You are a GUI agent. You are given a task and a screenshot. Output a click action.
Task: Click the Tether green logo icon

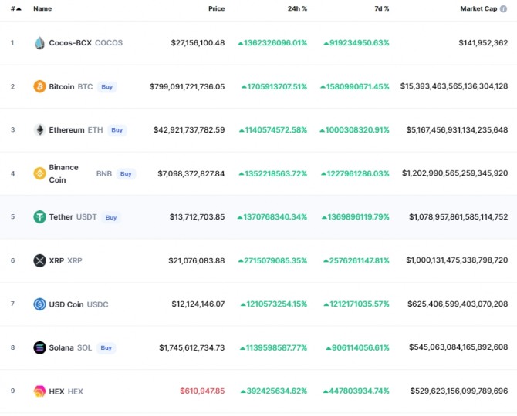coord(39,217)
